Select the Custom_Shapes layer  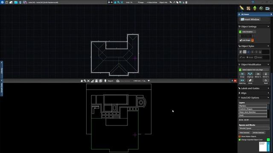[253, 109]
